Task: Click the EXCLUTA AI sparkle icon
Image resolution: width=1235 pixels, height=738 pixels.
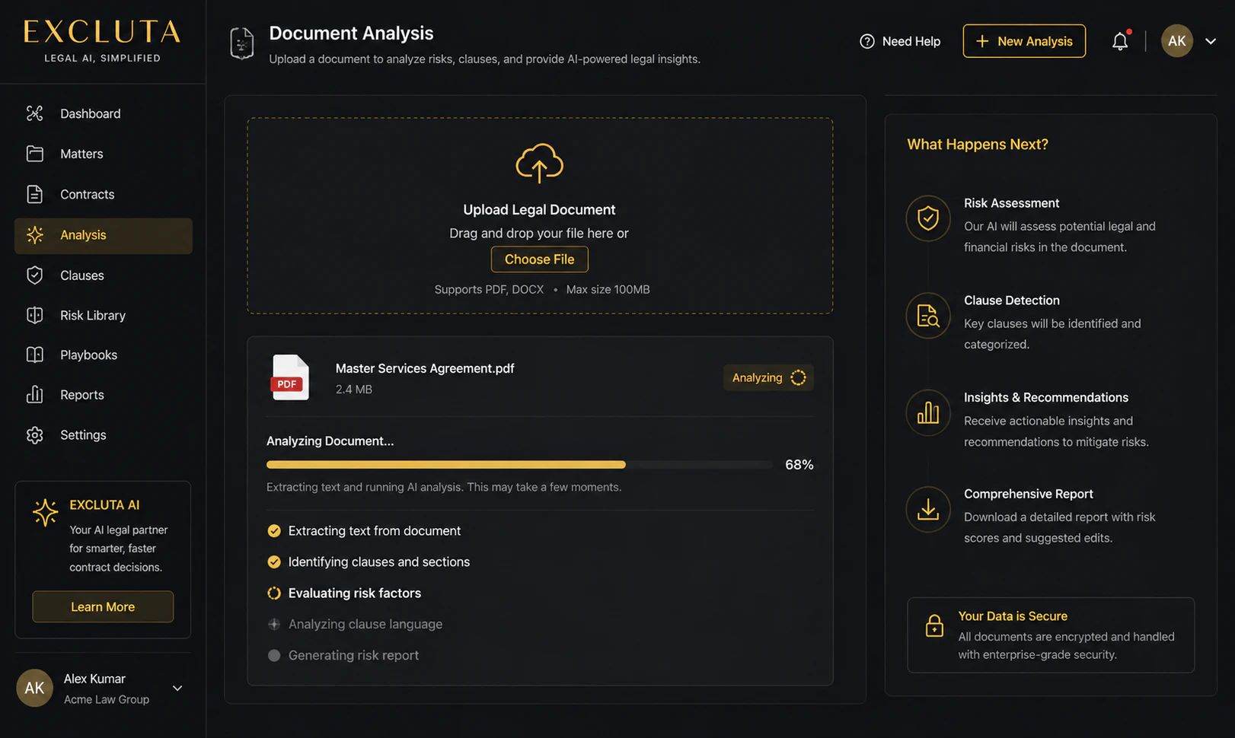Action: point(46,512)
